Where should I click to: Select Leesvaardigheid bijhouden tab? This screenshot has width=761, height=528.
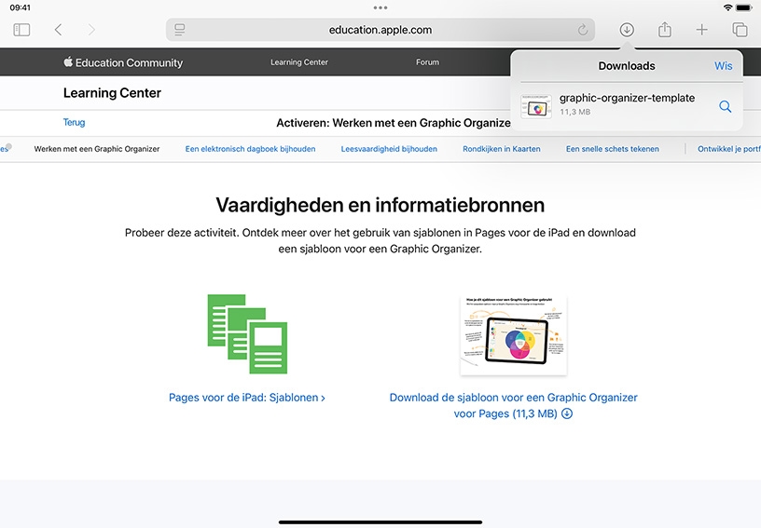tap(389, 149)
